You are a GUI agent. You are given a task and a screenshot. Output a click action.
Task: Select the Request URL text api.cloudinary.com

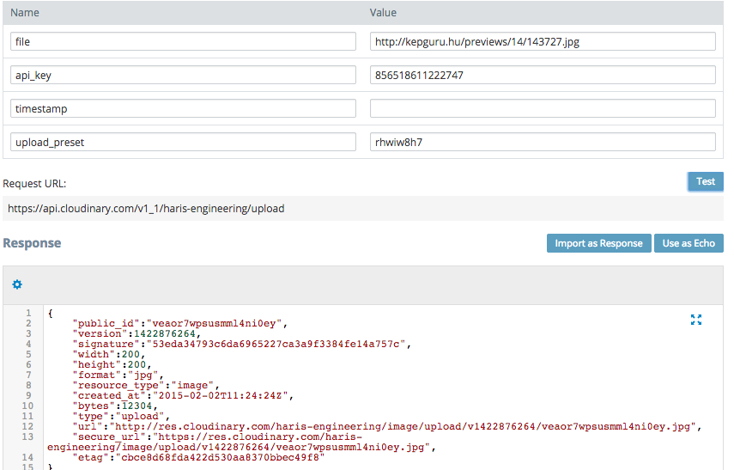(x=146, y=209)
